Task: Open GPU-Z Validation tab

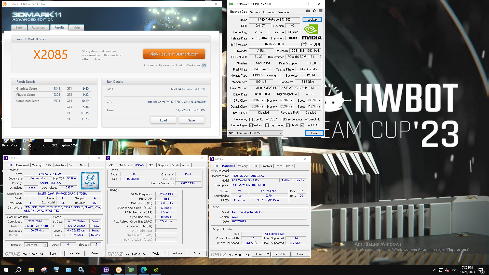Action: coord(284,12)
